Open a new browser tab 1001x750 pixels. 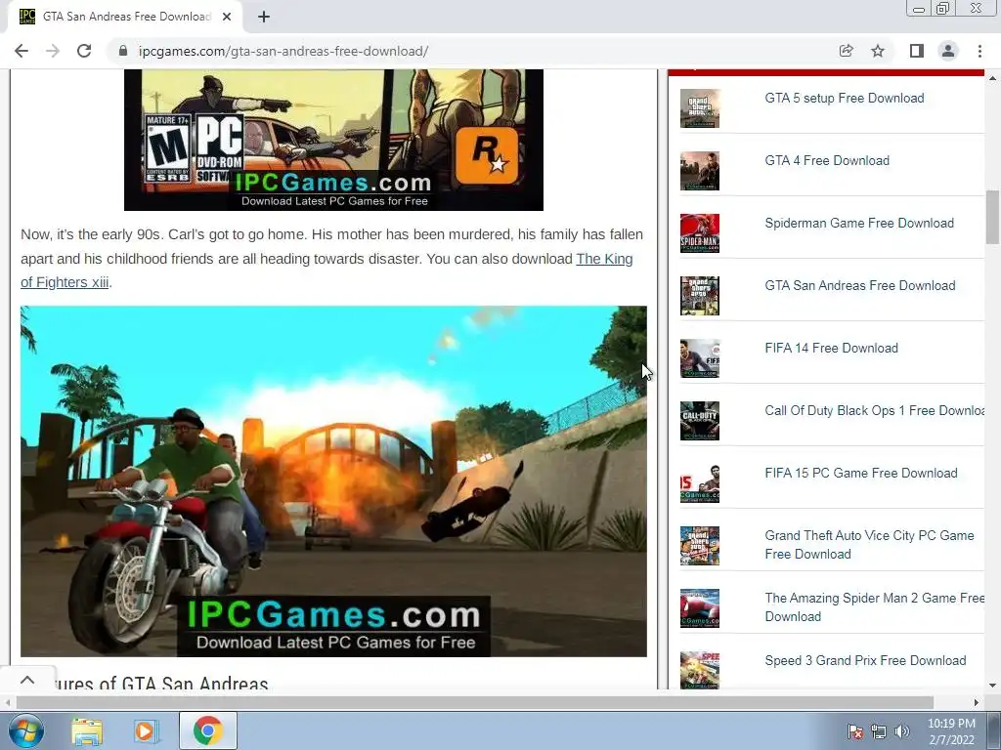pyautogui.click(x=264, y=18)
